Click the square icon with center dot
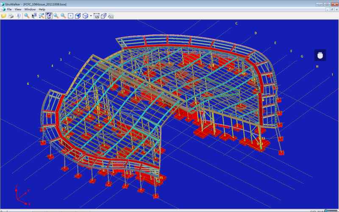Image resolution: width=339 pixels, height=212 pixels. pos(71,16)
